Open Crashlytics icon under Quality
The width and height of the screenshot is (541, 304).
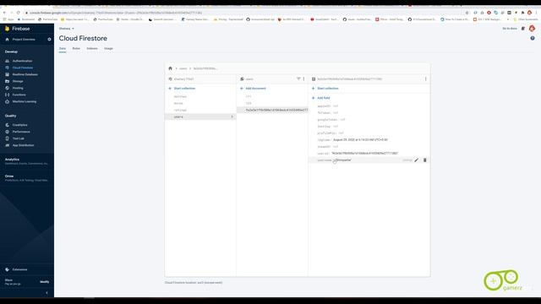(7, 125)
